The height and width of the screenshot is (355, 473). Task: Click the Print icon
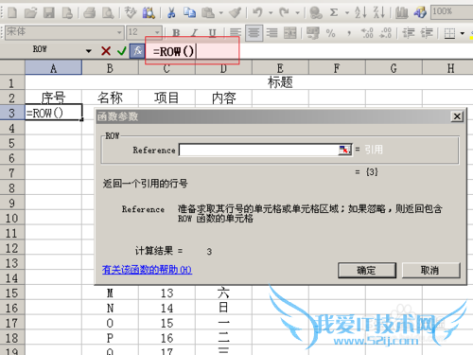click(x=90, y=13)
